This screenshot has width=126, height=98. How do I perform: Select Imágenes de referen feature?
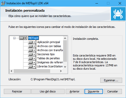tap(50, 62)
